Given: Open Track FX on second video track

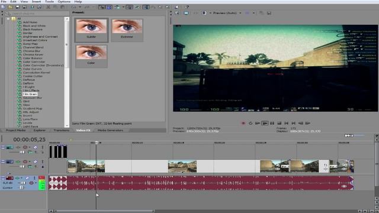Looking at the screenshot, I should tap(18, 162).
